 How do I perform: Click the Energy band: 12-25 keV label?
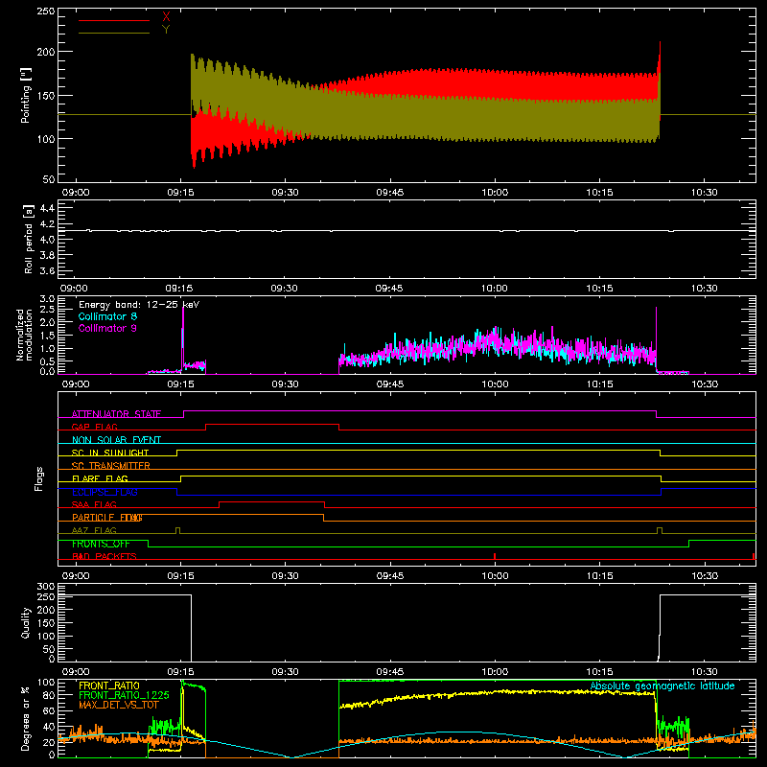[x=139, y=305]
